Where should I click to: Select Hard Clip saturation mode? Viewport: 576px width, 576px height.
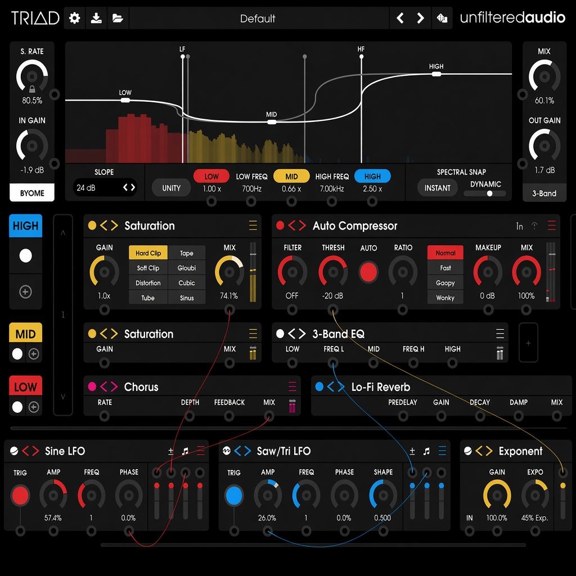click(148, 253)
